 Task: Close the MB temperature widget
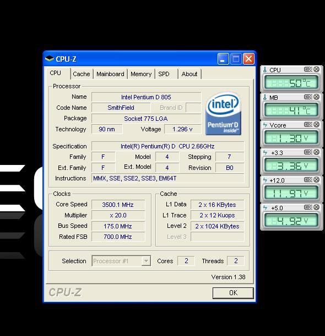316,97
